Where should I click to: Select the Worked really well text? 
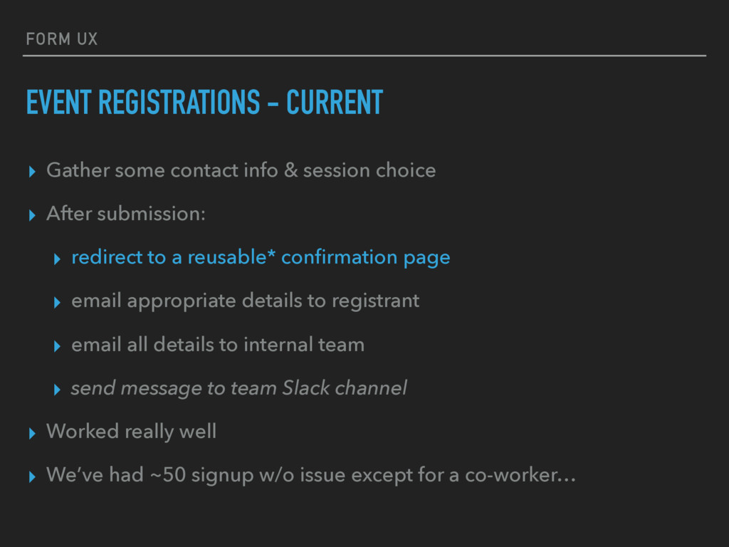(x=131, y=432)
